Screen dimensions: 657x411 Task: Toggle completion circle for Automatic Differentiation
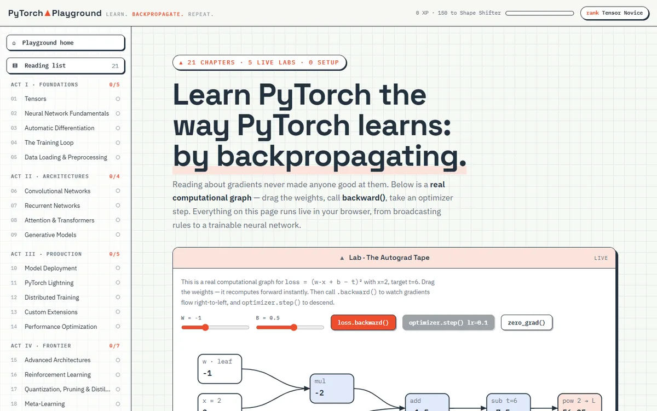pyautogui.click(x=118, y=128)
